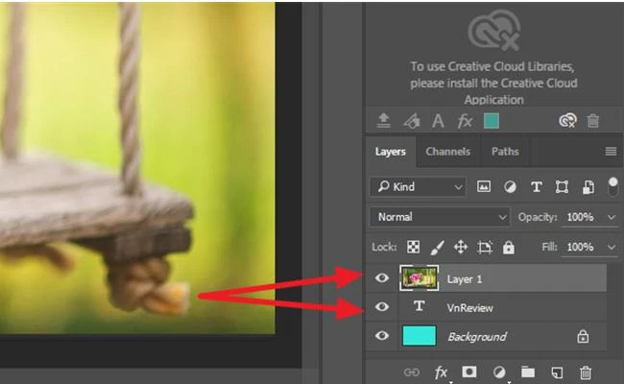
Task: Hide Layer 1 with its eye icon
Action: click(382, 277)
